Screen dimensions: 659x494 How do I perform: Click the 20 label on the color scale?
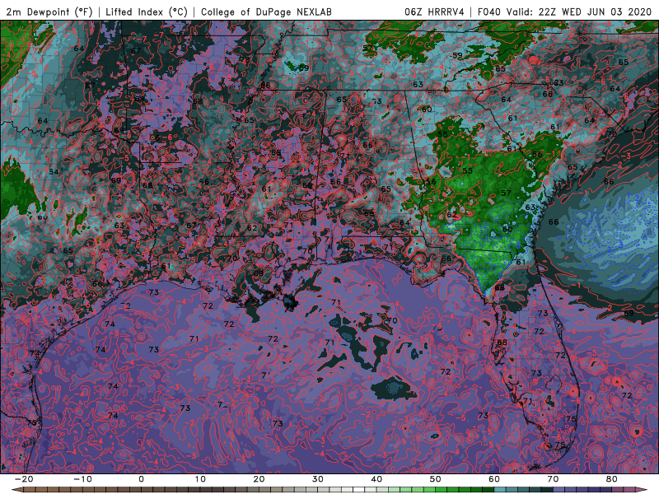[259, 479]
